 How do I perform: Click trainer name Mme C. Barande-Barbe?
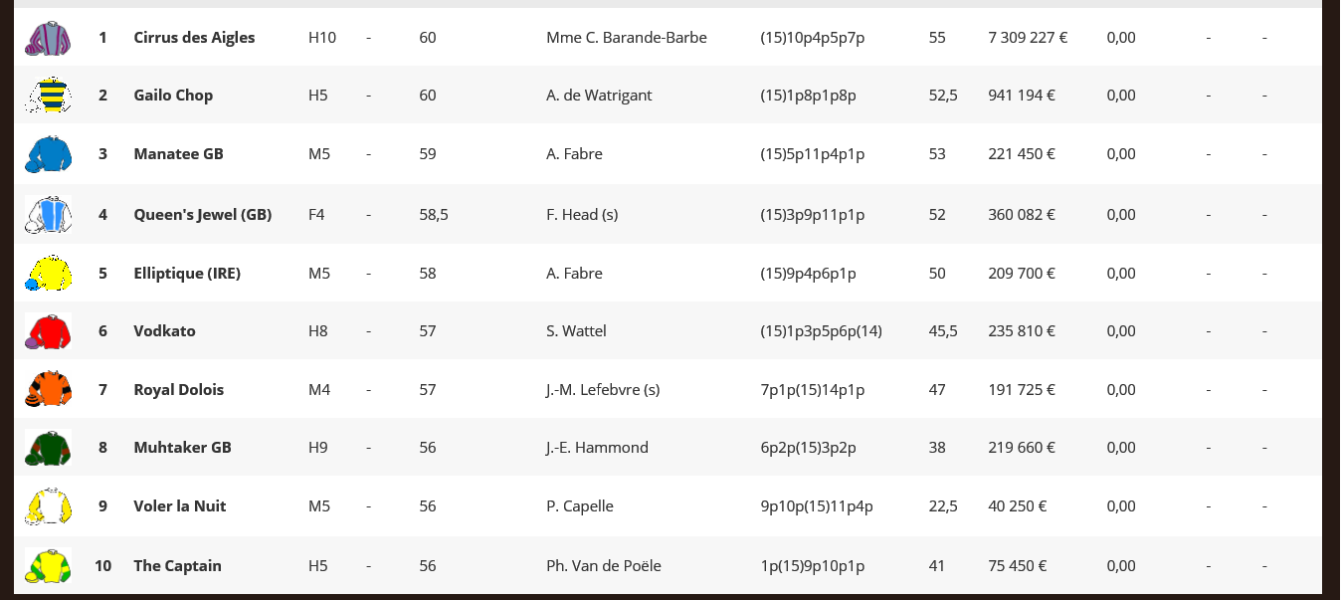(627, 38)
